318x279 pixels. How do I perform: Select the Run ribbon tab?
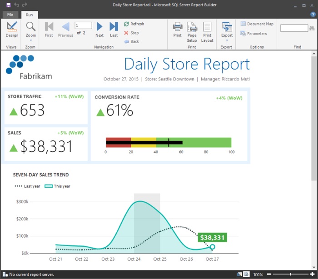click(x=29, y=15)
